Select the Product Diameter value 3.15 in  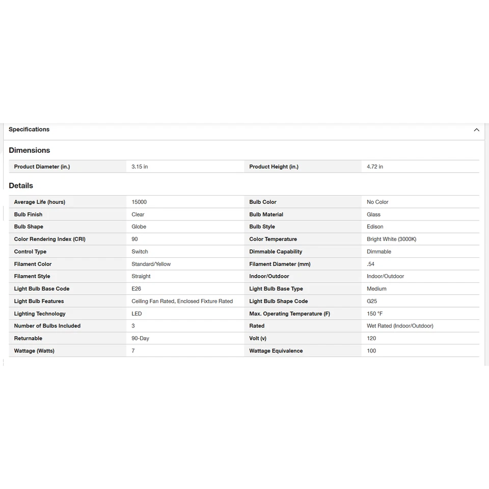(x=140, y=167)
